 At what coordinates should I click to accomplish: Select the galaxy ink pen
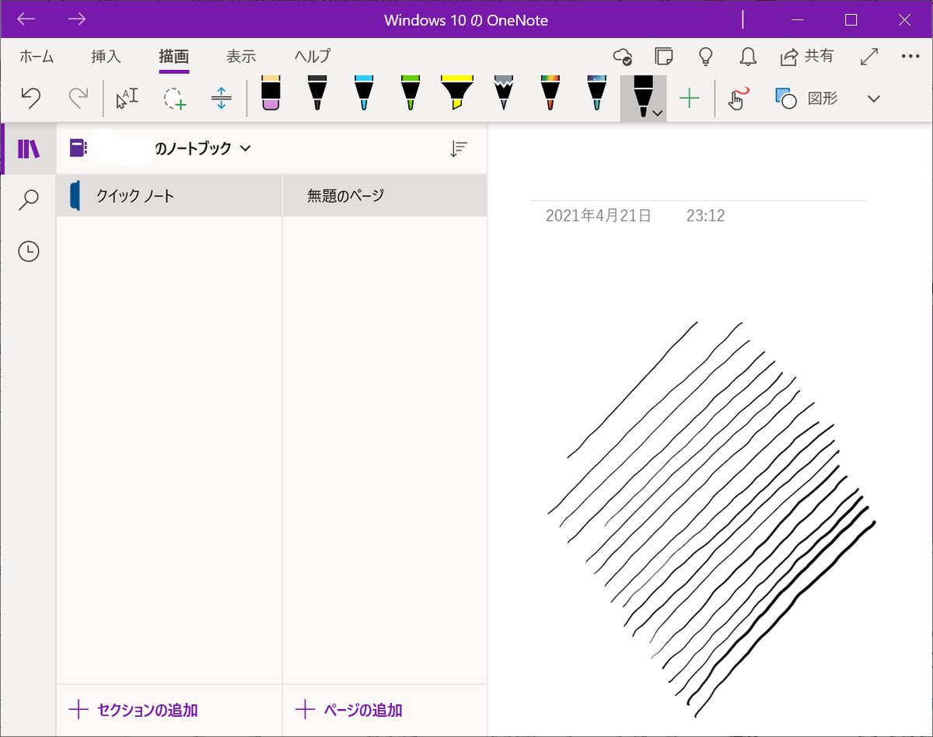pos(596,93)
